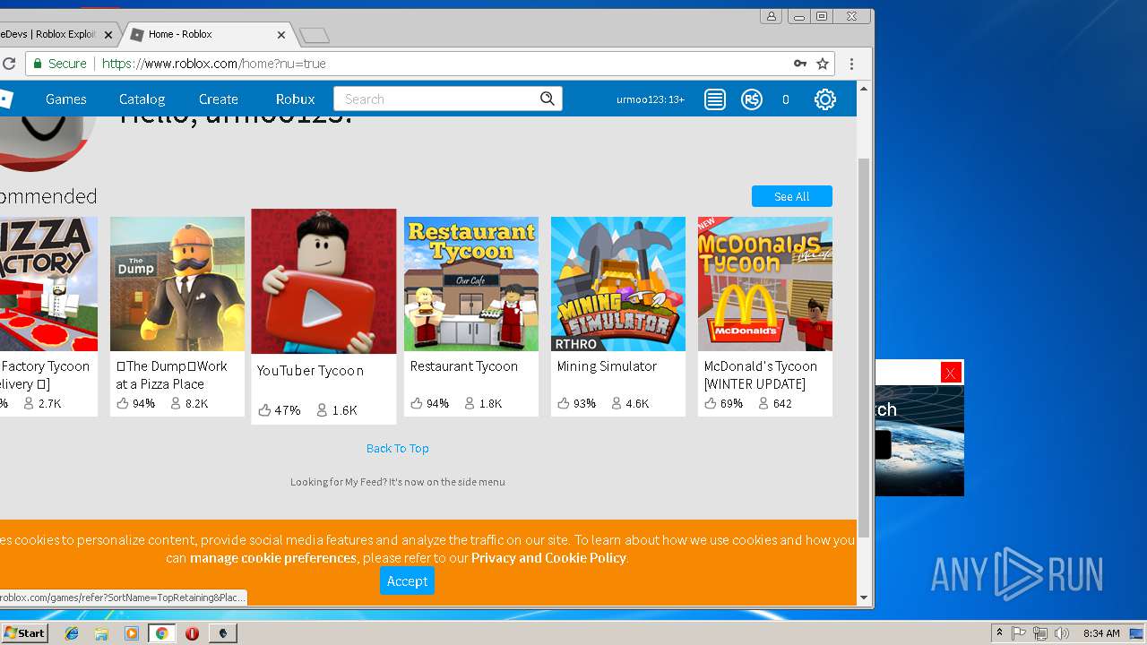
Task: Click the Restaurant Tycoon title text
Action: 464,365
